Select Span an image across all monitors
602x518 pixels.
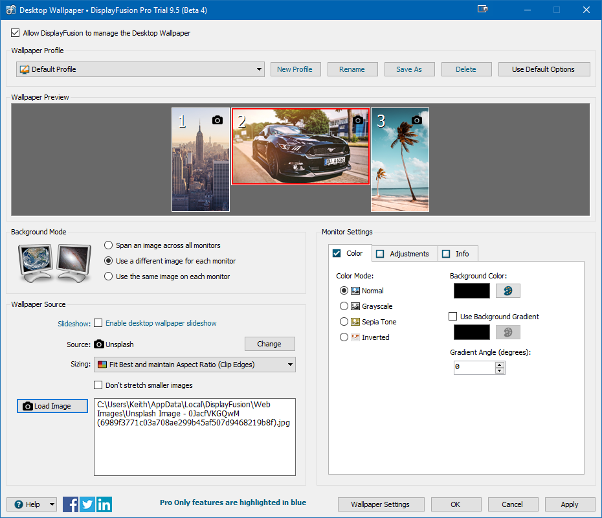[109, 245]
